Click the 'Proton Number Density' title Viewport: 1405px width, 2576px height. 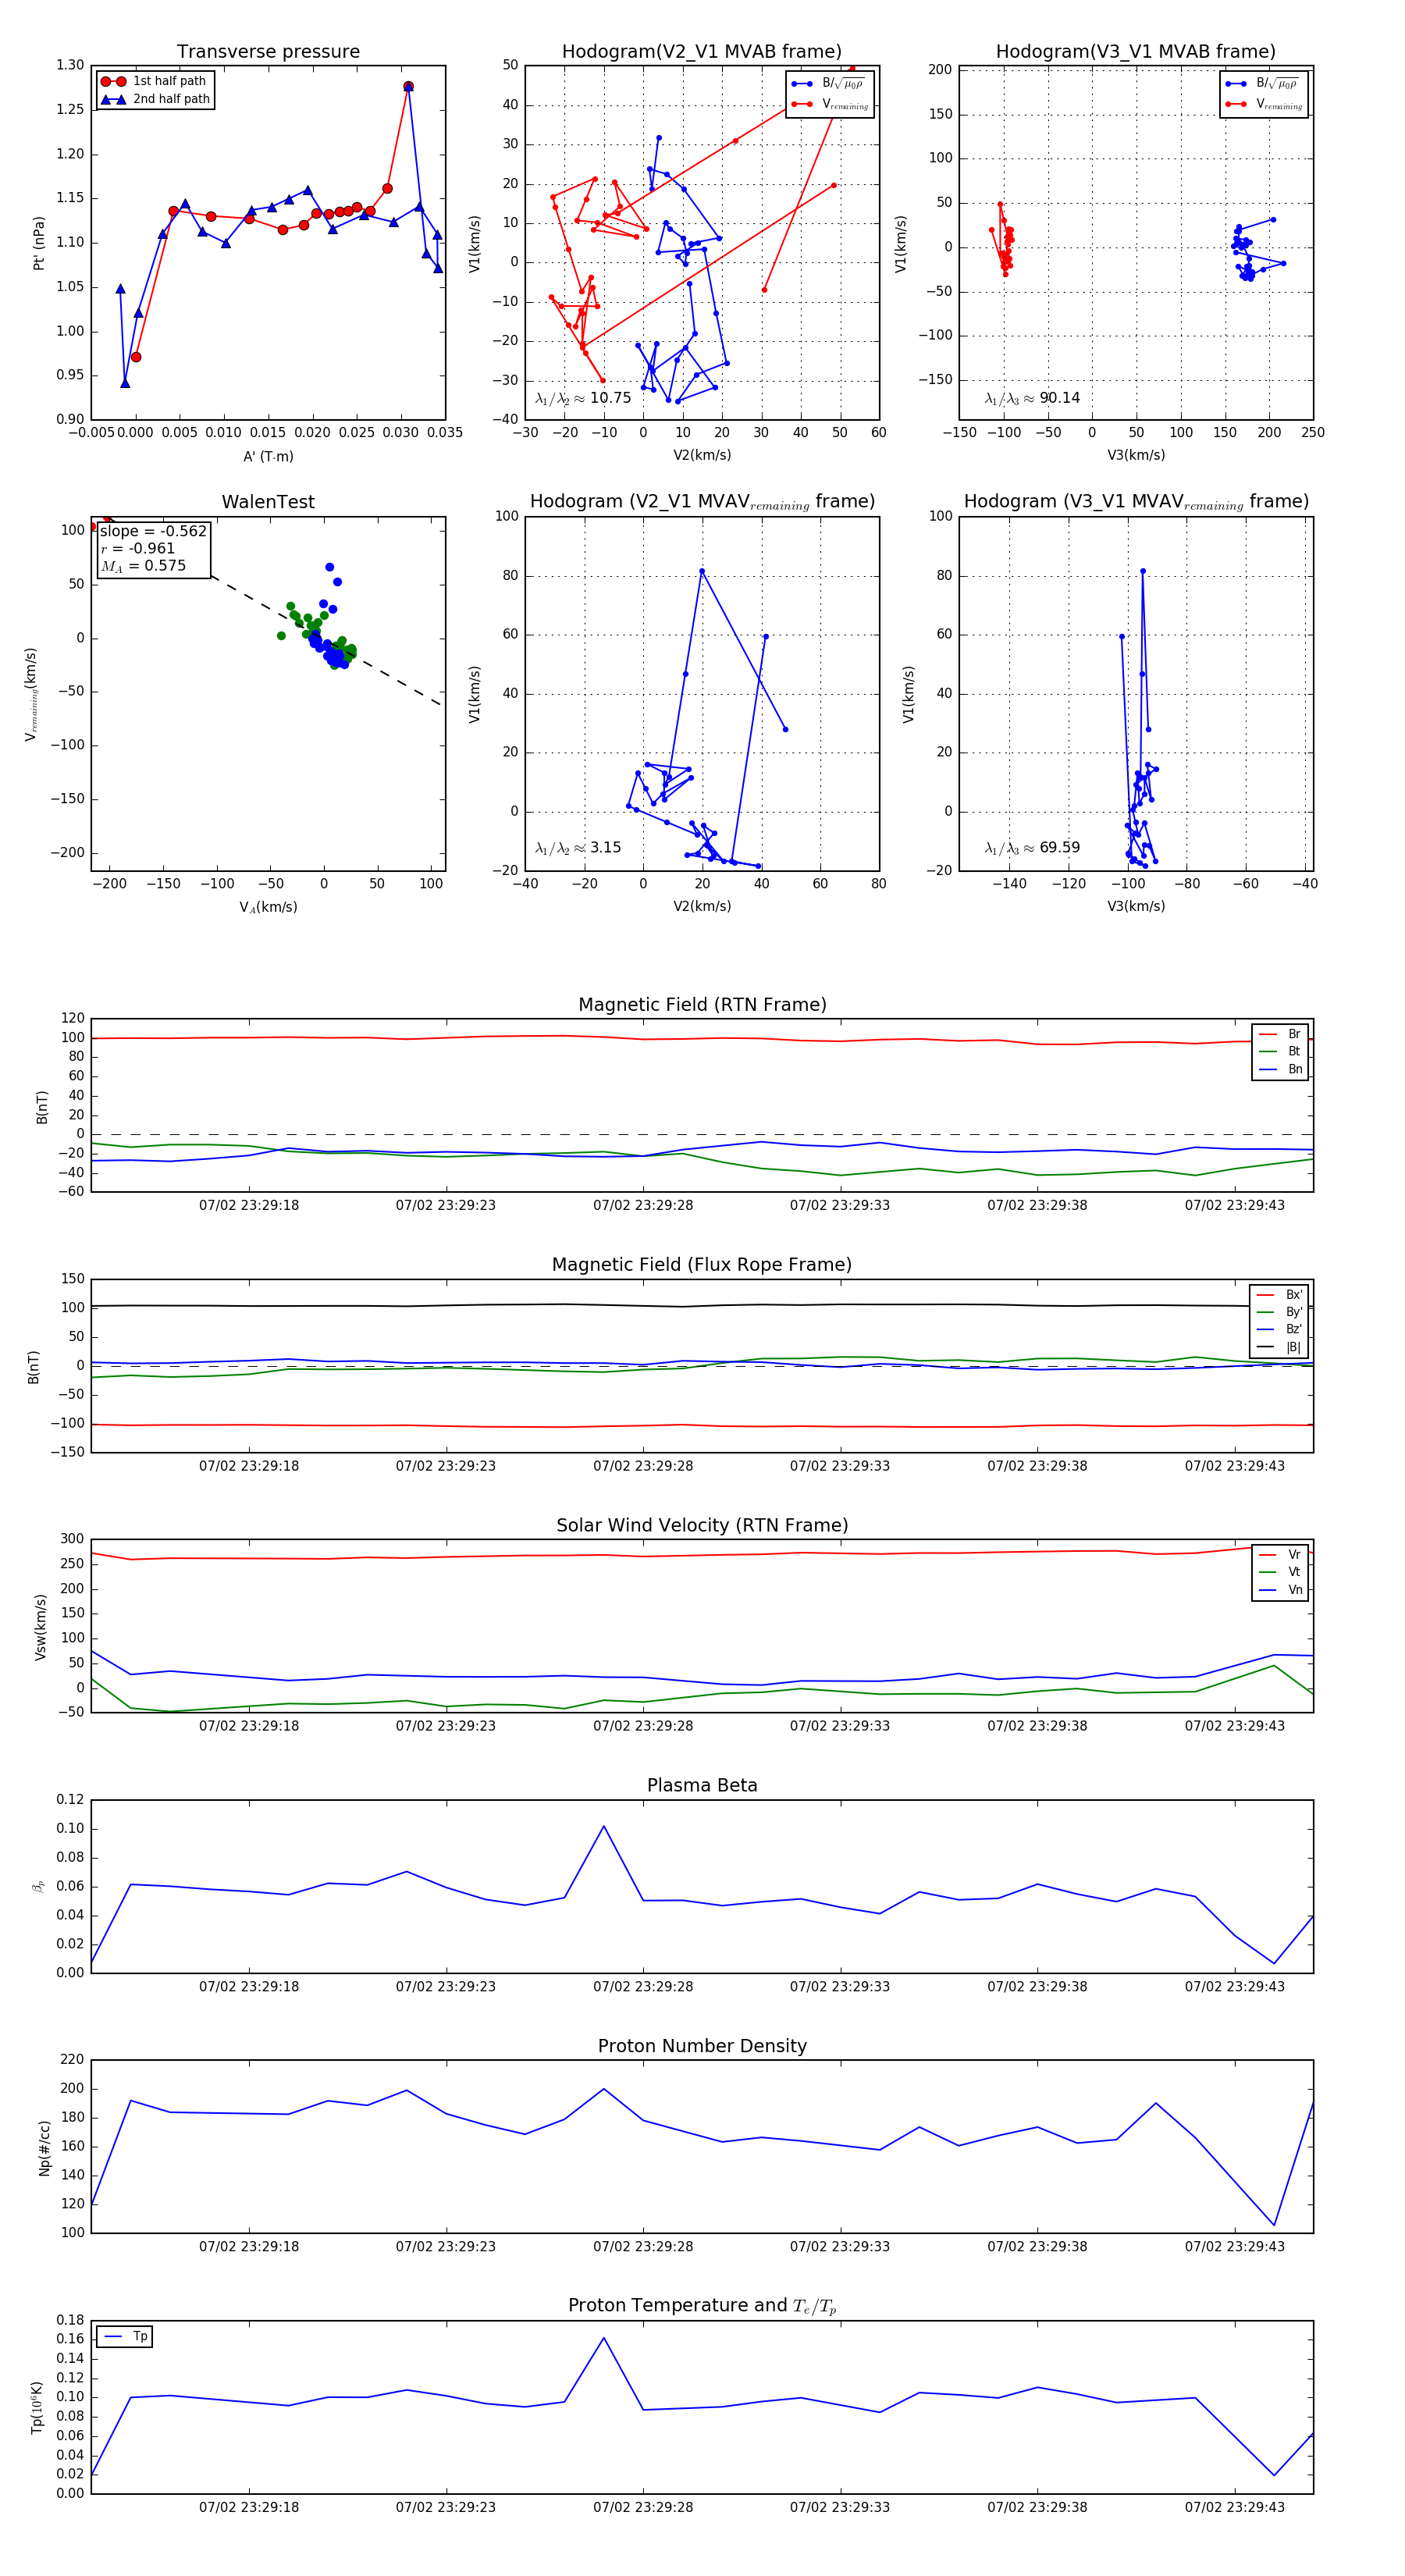[702, 2046]
